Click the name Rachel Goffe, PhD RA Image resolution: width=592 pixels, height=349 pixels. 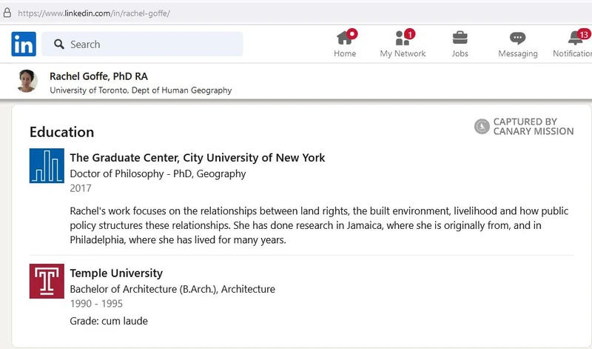tap(98, 76)
